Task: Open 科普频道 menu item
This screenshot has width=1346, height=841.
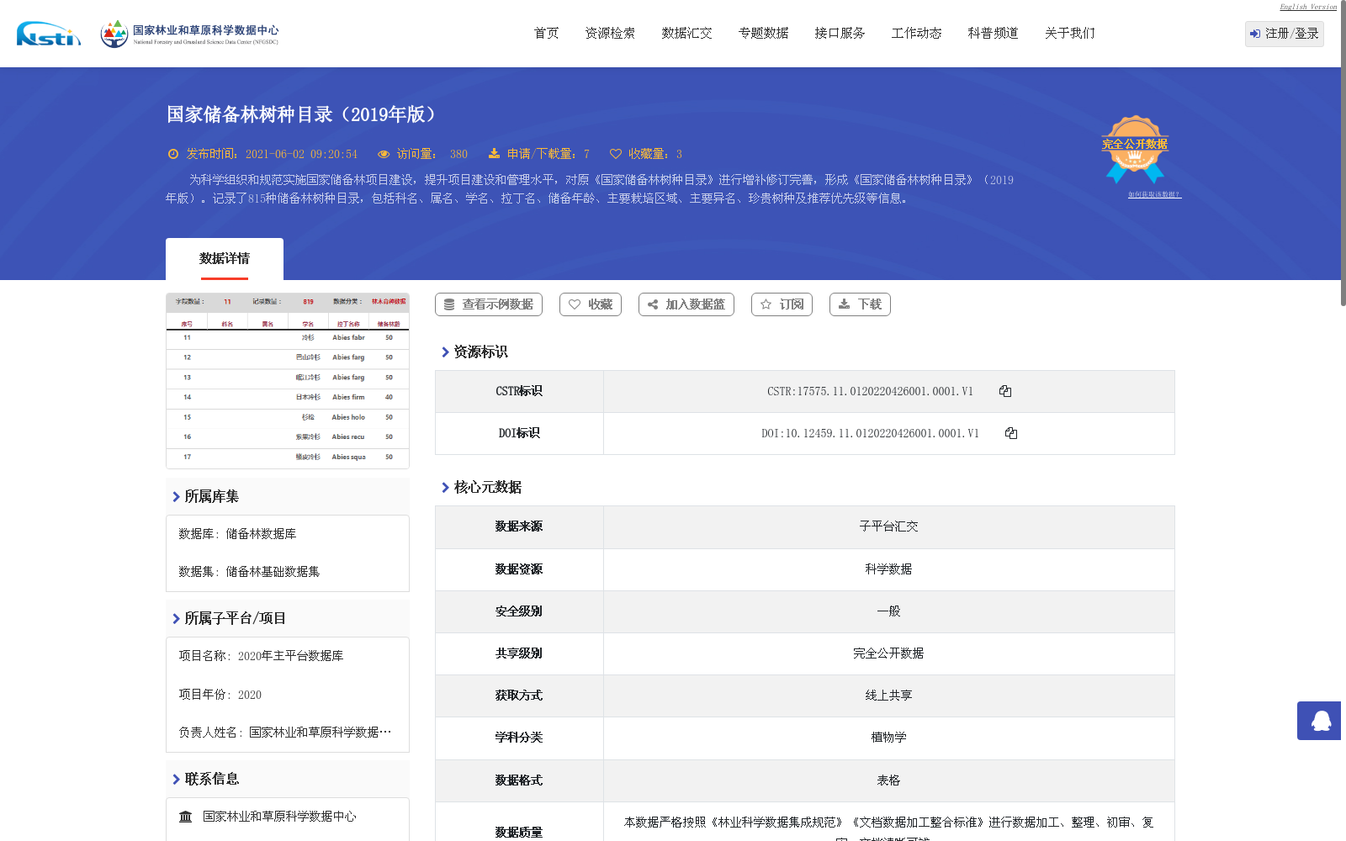Action: 993,34
